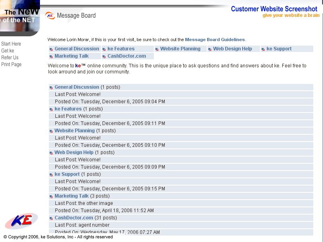323x242 pixels.
Task: Open Marketing Talk forum with 3 posts
Action: point(71,196)
